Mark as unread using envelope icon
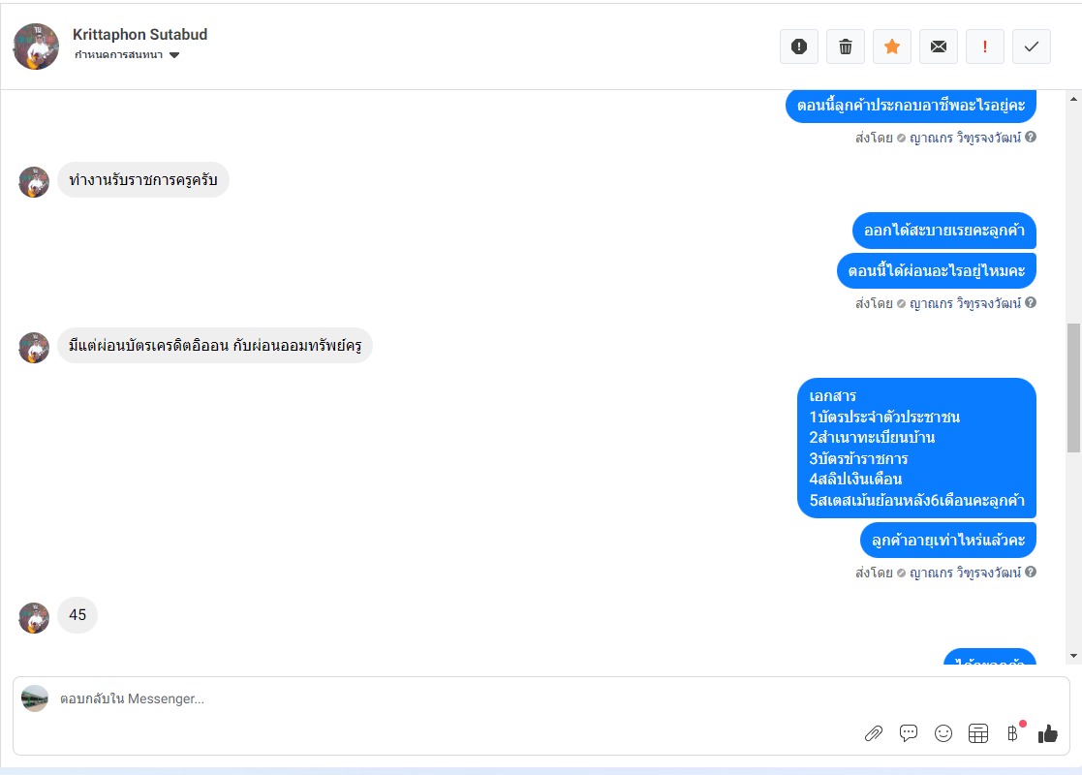1082x775 pixels. coord(939,46)
